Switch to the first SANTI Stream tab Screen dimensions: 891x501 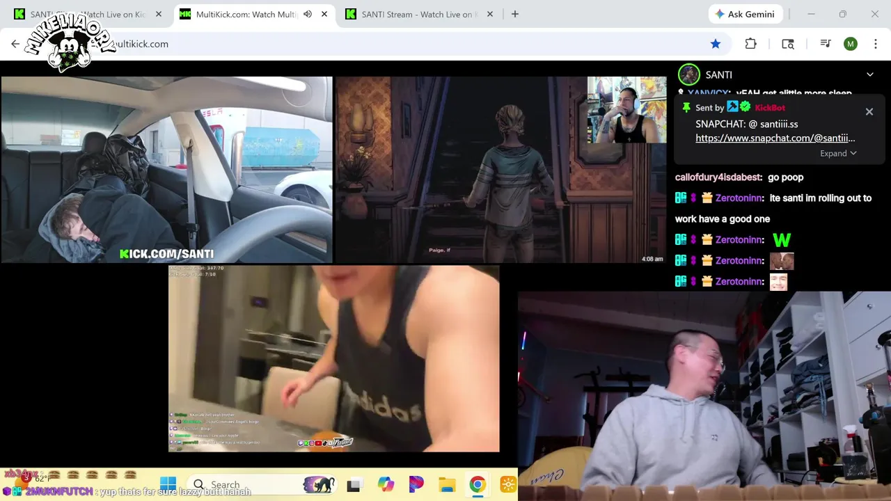pyautogui.click(x=87, y=14)
